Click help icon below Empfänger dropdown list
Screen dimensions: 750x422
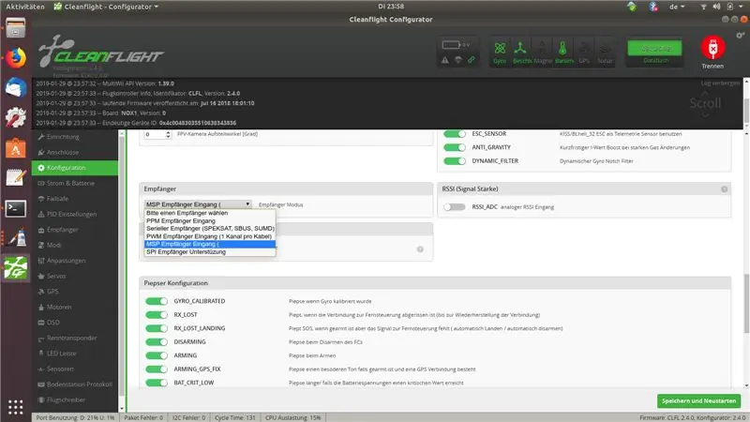click(420, 249)
